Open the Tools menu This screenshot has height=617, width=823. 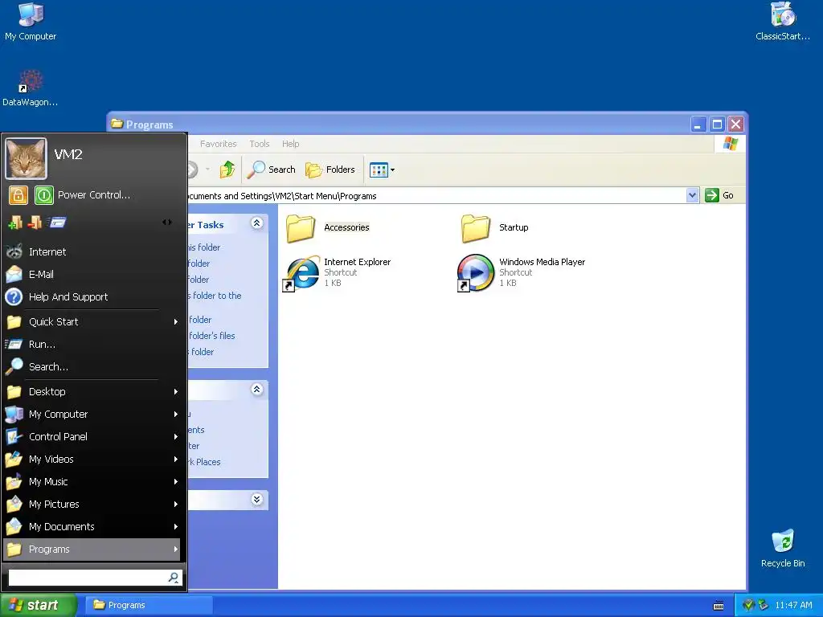pos(260,144)
